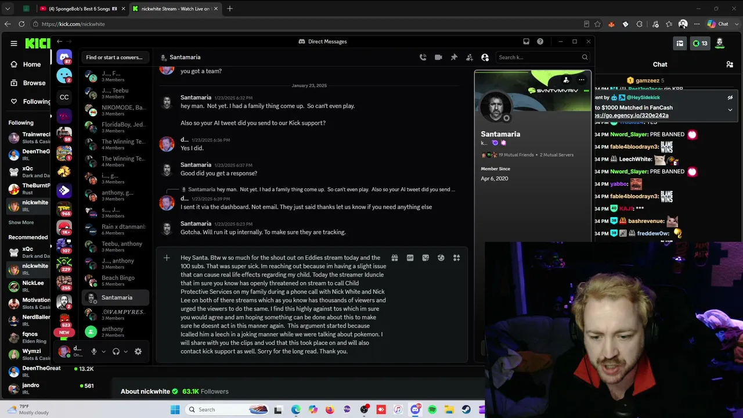Click the friend status icon on profile

566,80
